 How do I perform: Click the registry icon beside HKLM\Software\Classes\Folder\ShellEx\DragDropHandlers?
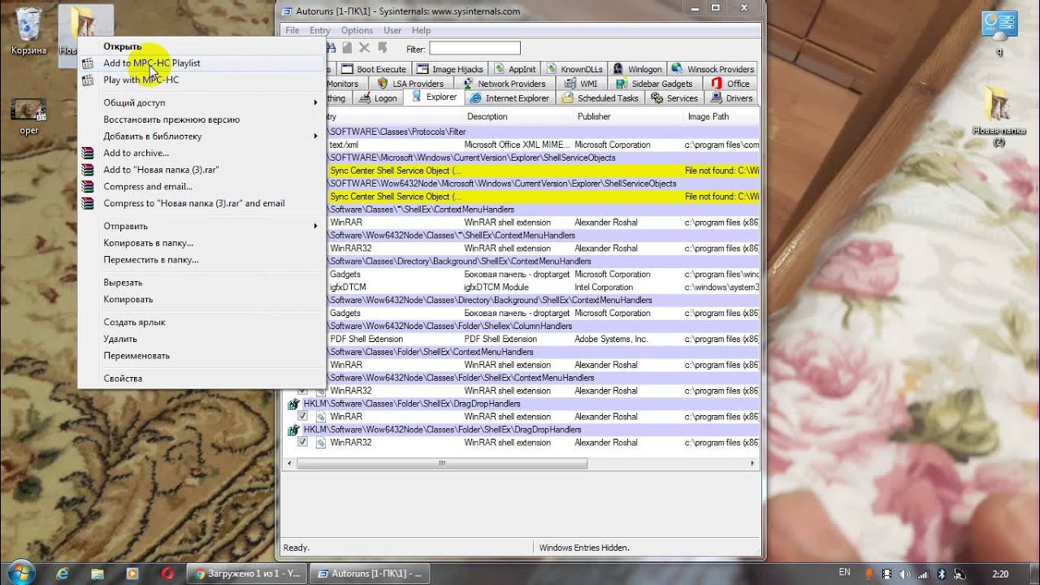click(293, 404)
